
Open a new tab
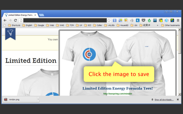pos(41,15)
